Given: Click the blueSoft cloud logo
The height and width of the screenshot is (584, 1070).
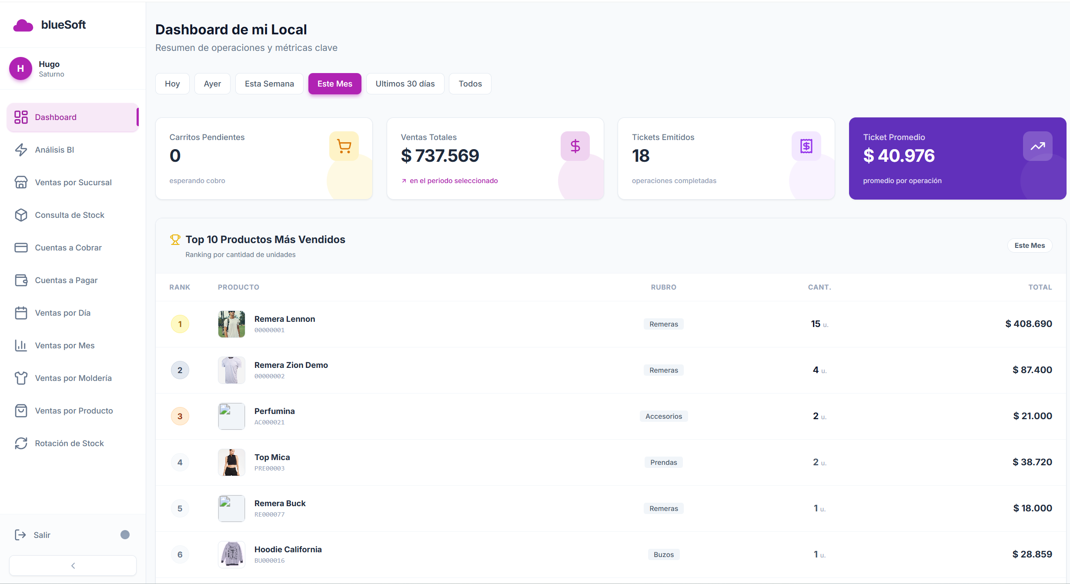Looking at the screenshot, I should tap(23, 25).
